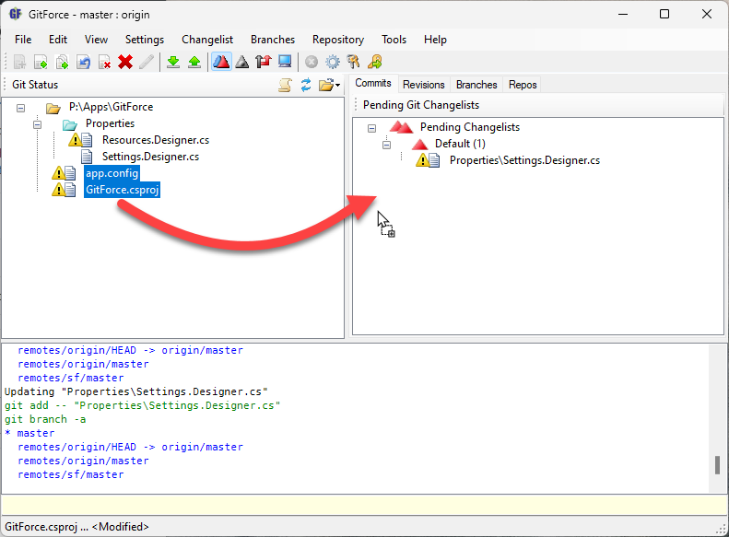Click the update all files toolbar icon
This screenshot has height=537, width=729.
62,62
